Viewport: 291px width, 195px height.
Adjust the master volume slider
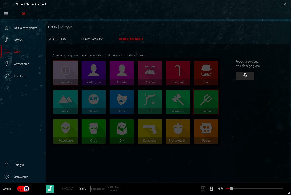254,189
